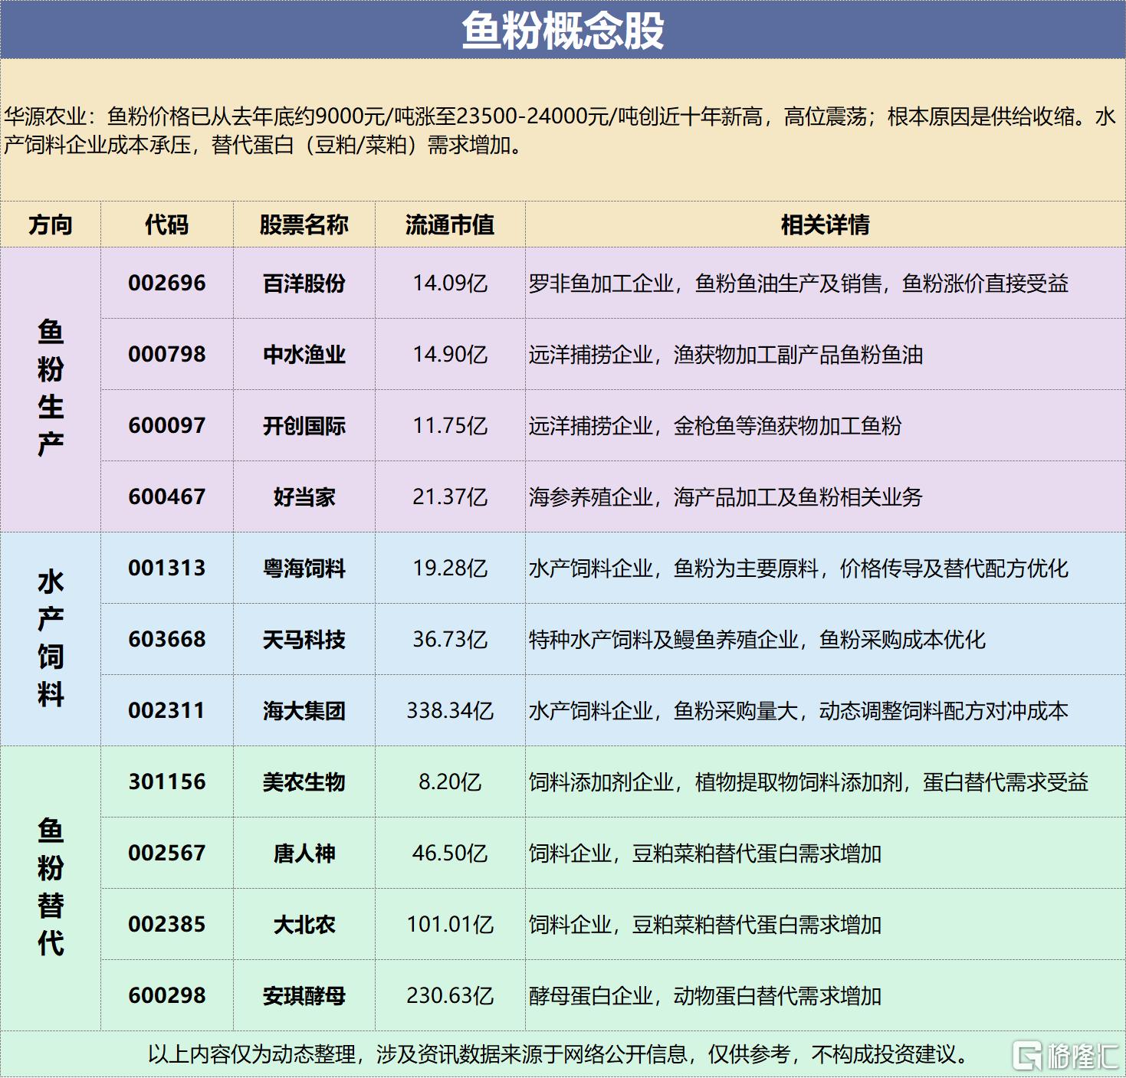Select the 鱼粉生产 category cell
This screenshot has height=1078, width=1126.
51,388
